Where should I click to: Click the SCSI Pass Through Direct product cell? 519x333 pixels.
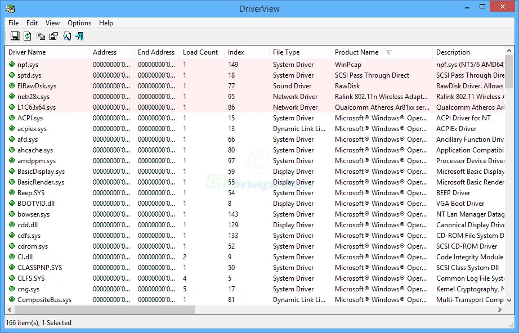(372, 75)
